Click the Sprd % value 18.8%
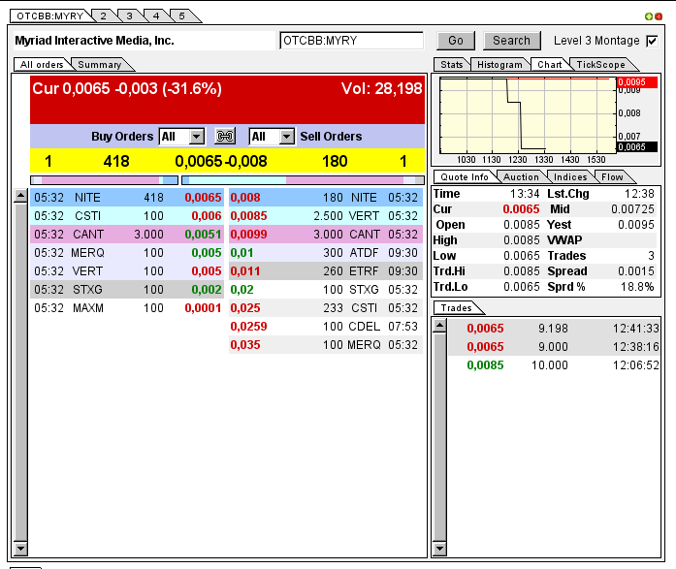The height and width of the screenshot is (569, 676). click(637, 287)
